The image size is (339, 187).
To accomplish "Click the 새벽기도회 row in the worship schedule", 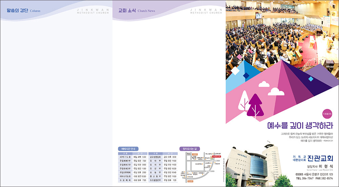I will [132, 157].
